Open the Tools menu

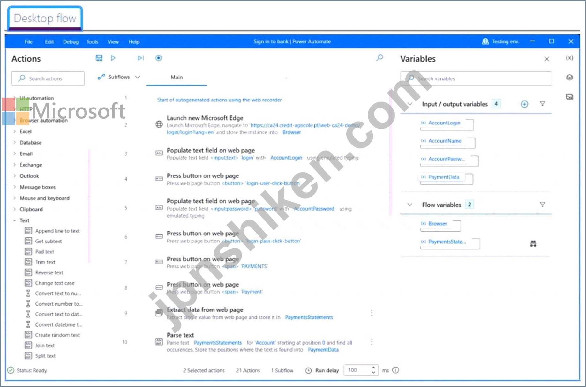(92, 42)
